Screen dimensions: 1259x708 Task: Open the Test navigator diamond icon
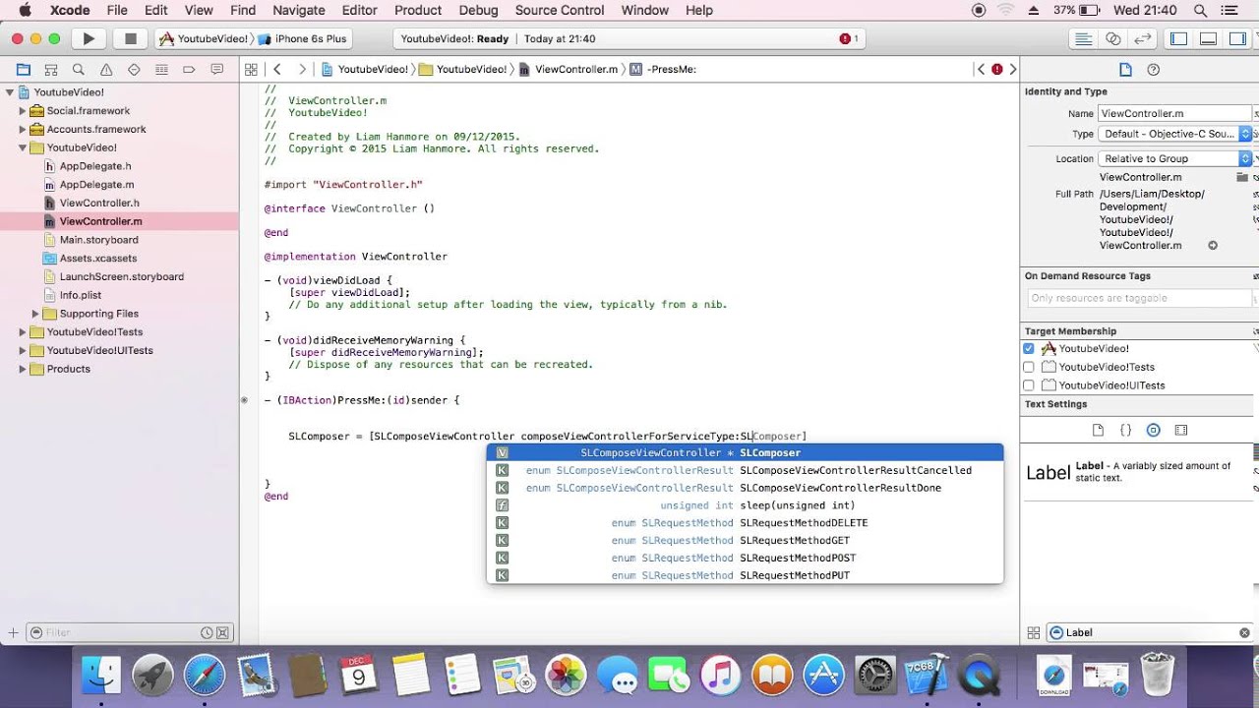coord(134,70)
